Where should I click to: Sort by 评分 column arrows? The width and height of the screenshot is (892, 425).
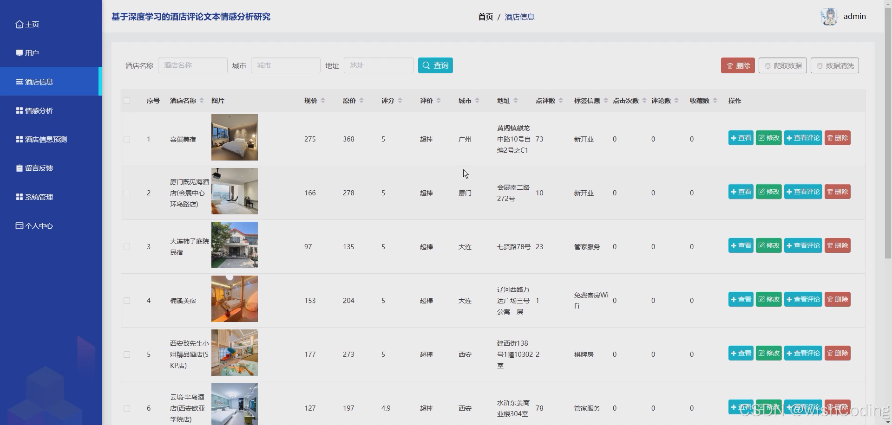click(x=400, y=101)
